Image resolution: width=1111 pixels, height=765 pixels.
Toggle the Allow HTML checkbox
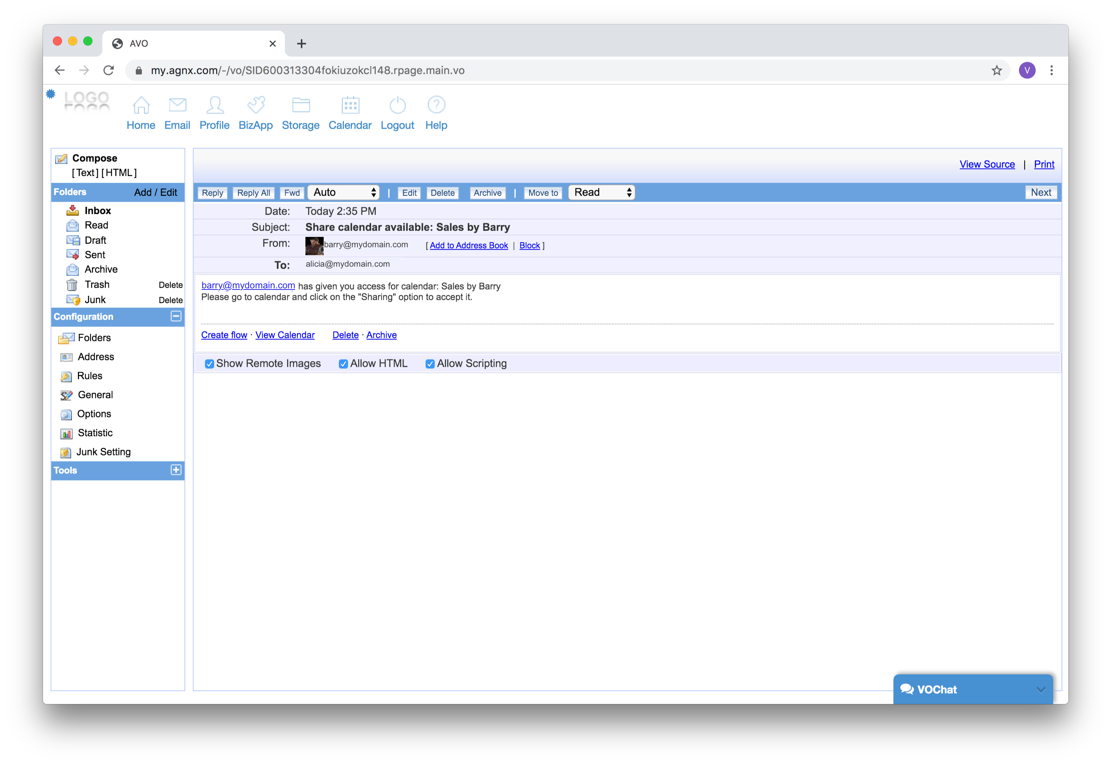click(343, 364)
